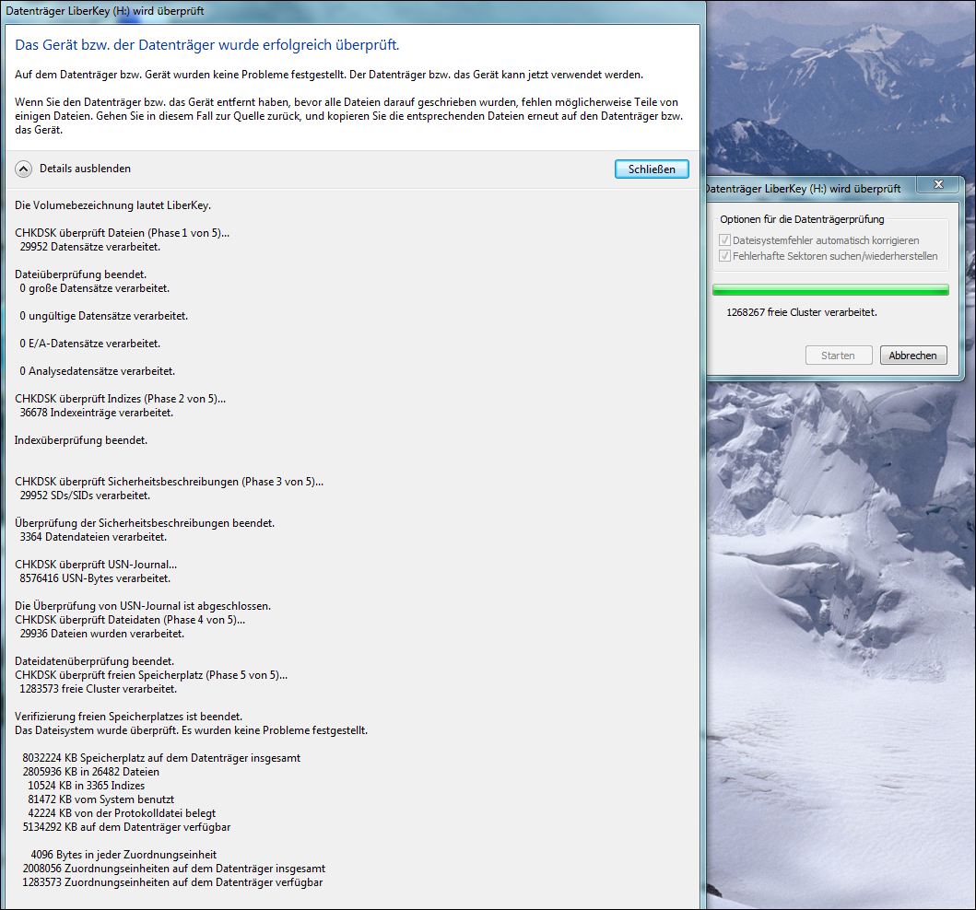Click 'CHKDSK überprüft Dateien (Phase 1 von 5)' line
Image resolution: width=976 pixels, height=910 pixels.
tap(122, 233)
